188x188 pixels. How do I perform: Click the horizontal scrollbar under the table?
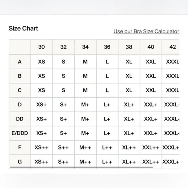[x=82, y=167]
